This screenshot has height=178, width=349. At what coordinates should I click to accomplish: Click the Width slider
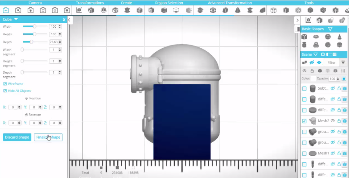pyautogui.click(x=35, y=27)
